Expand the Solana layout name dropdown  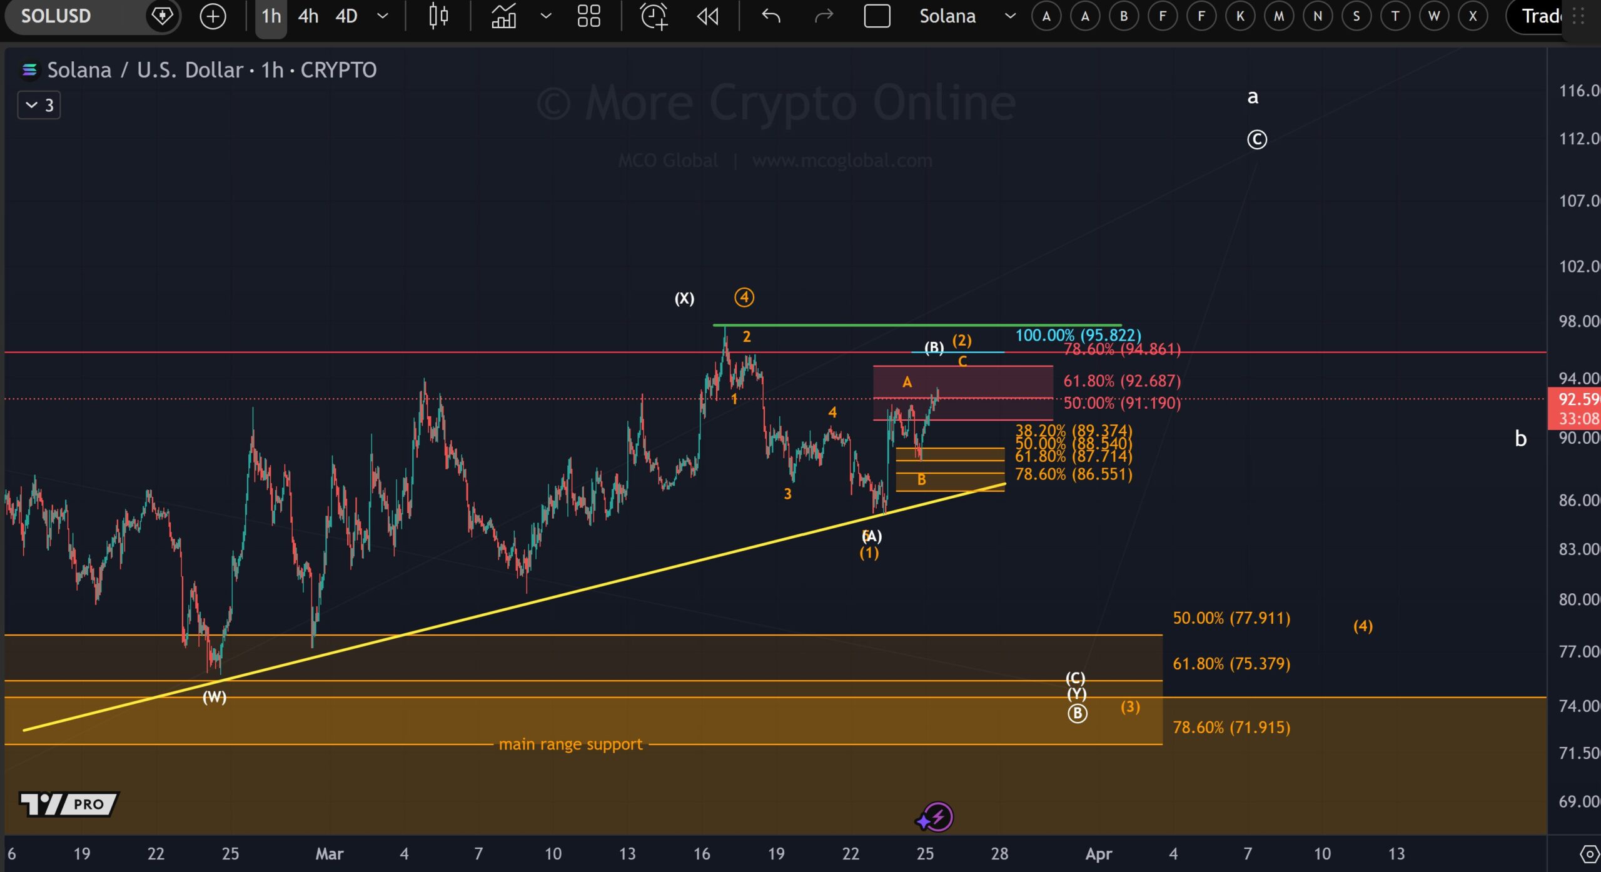(x=1009, y=16)
